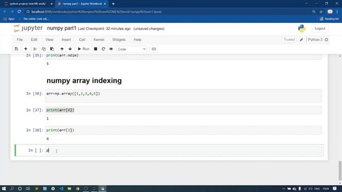Restart kernel and re-run whole notebook
The height and width of the screenshot is (192, 342).
pos(111,49)
